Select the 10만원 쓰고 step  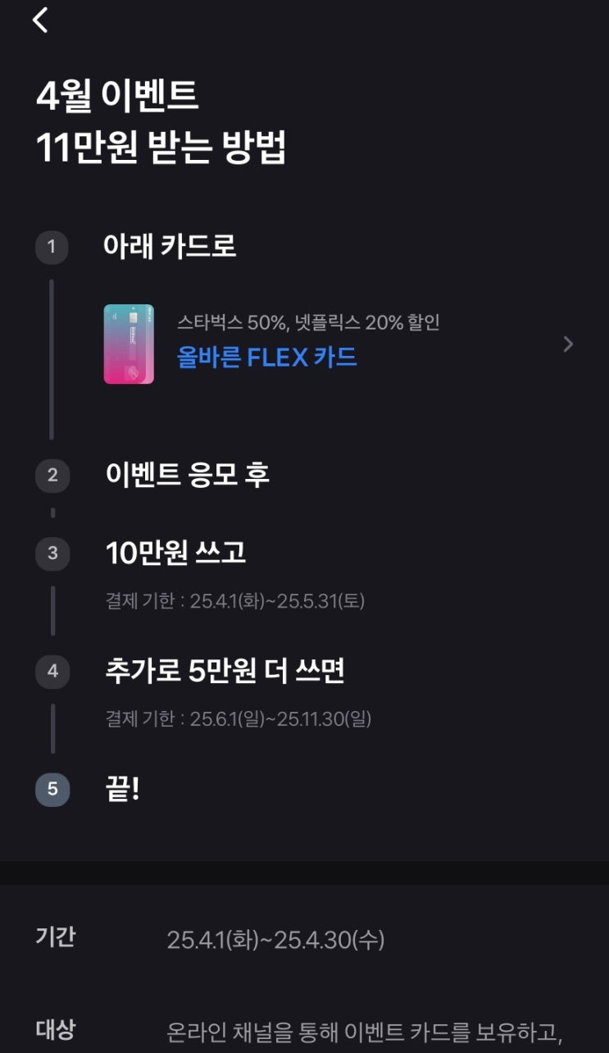coord(175,554)
